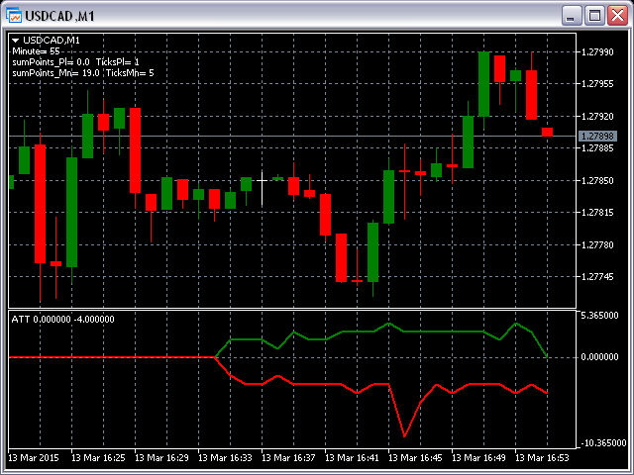
Task: Close the USDCAD,M1 chart window
Action: tap(617, 15)
